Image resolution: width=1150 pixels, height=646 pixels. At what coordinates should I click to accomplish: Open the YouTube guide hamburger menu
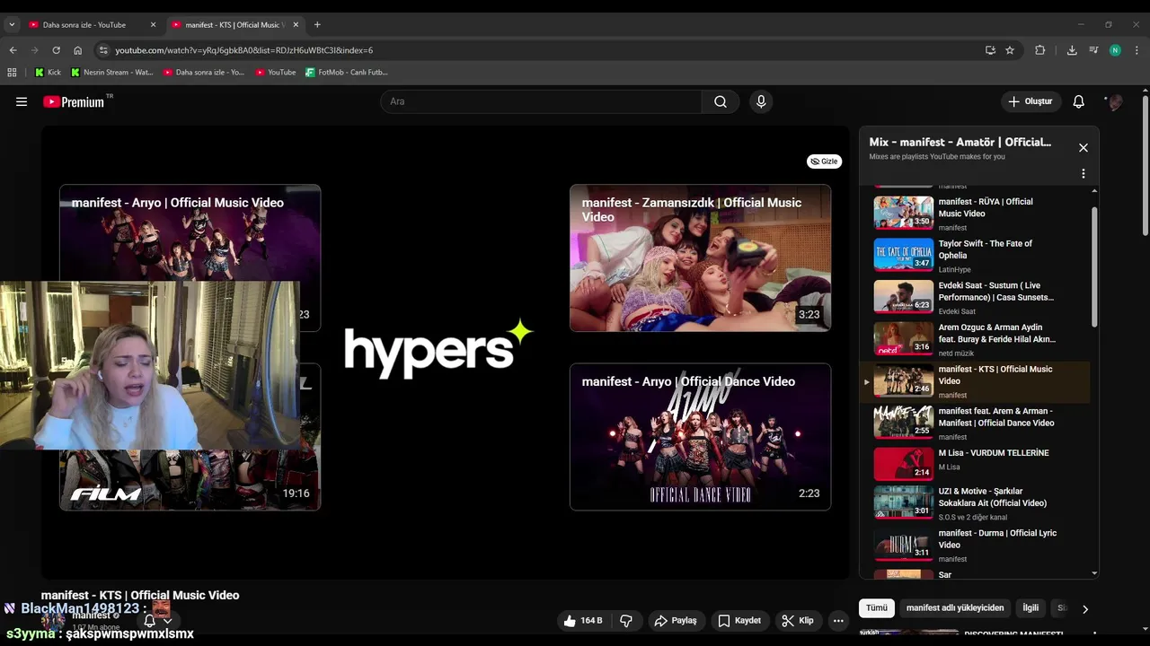22,101
